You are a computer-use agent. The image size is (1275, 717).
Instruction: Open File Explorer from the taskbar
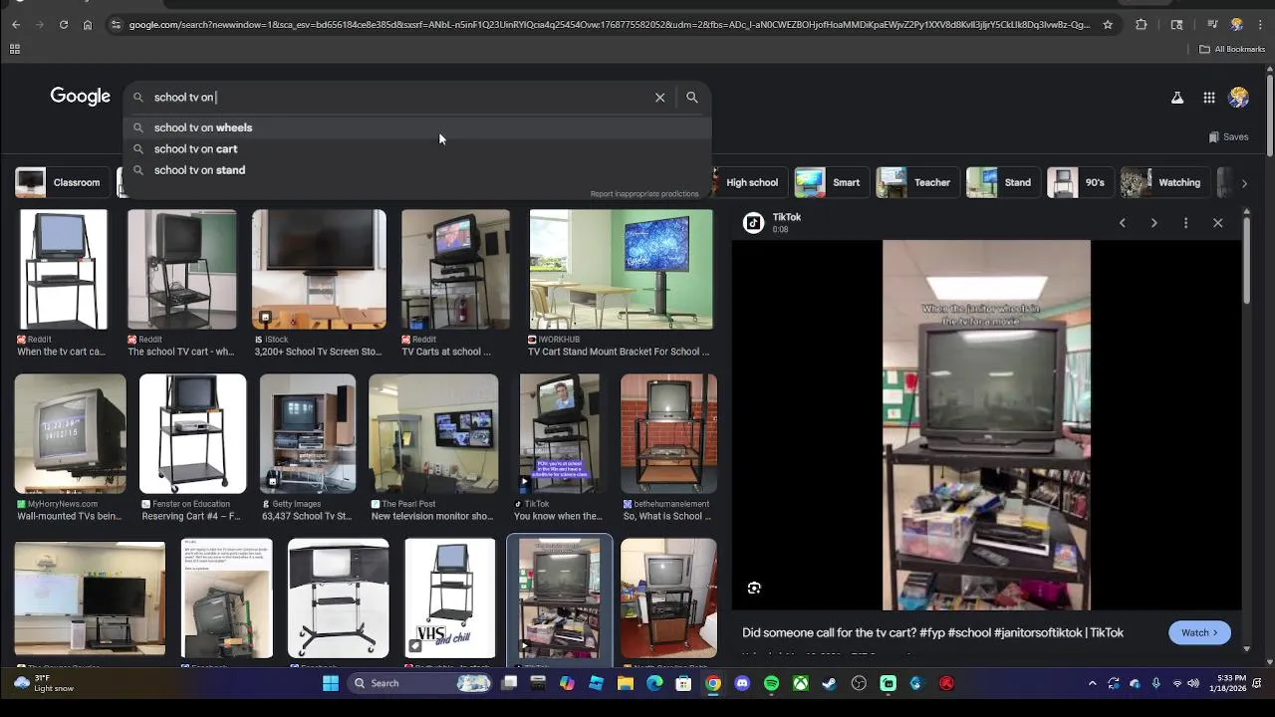pos(626,683)
